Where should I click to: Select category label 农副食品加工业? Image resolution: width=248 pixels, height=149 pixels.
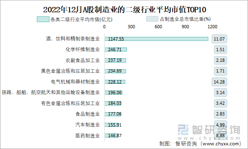pyautogui.click(x=83, y=60)
